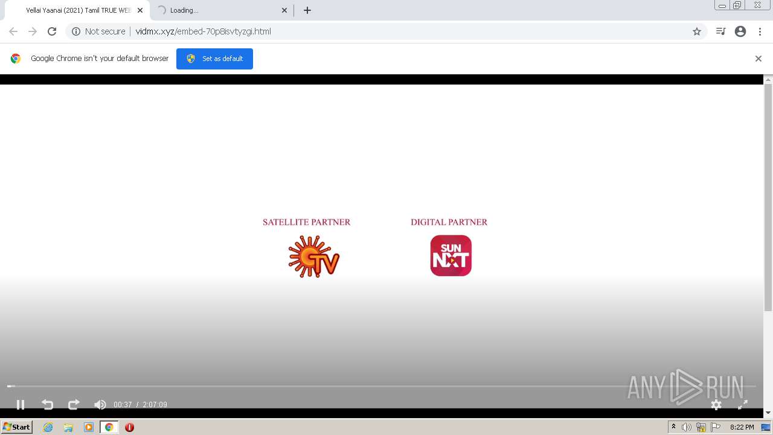The width and height of the screenshot is (773, 435).
Task: Click the video progress bar
Action: pyautogui.click(x=382, y=386)
